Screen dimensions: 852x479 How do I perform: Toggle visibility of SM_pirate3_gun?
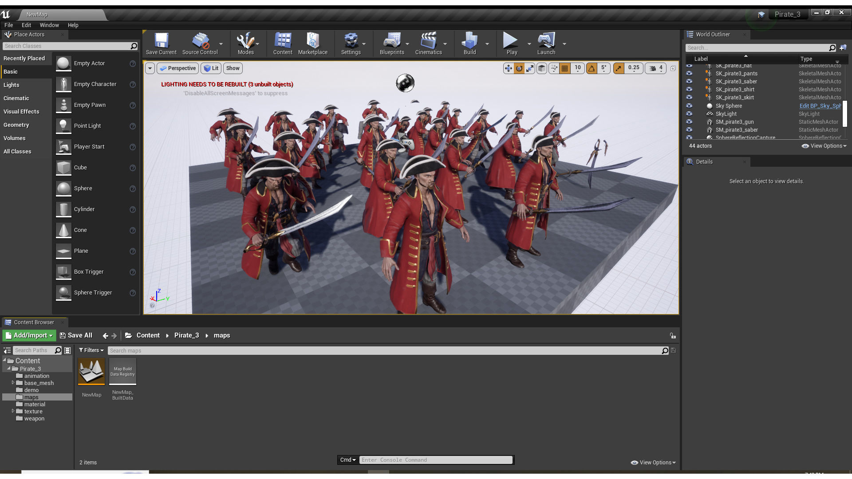point(689,122)
